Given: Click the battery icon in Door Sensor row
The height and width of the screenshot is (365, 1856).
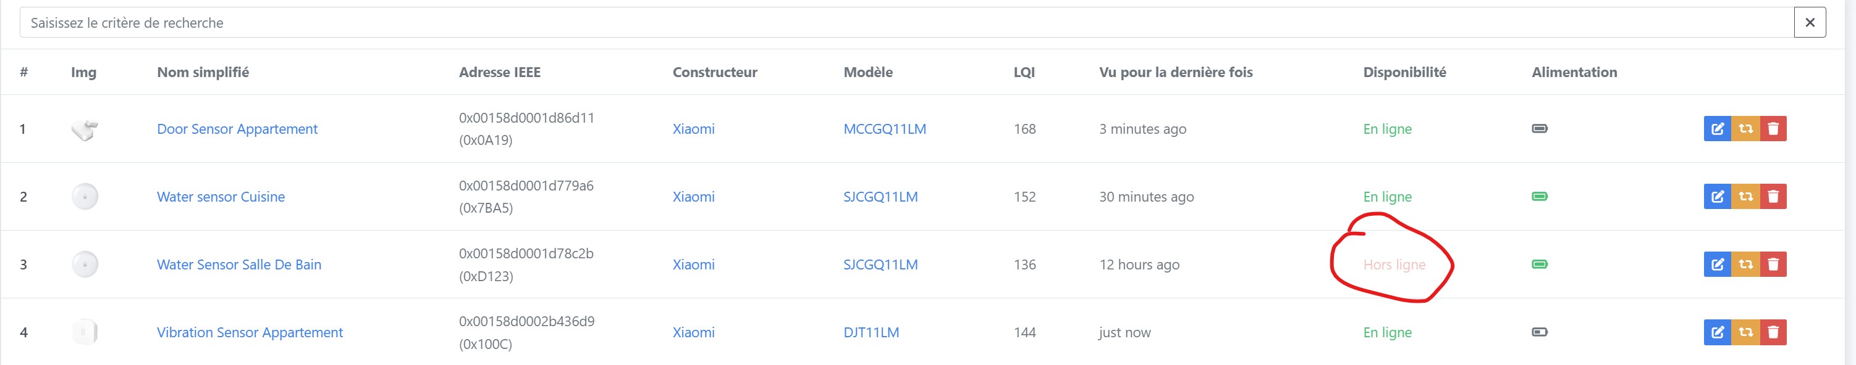Looking at the screenshot, I should tap(1540, 129).
